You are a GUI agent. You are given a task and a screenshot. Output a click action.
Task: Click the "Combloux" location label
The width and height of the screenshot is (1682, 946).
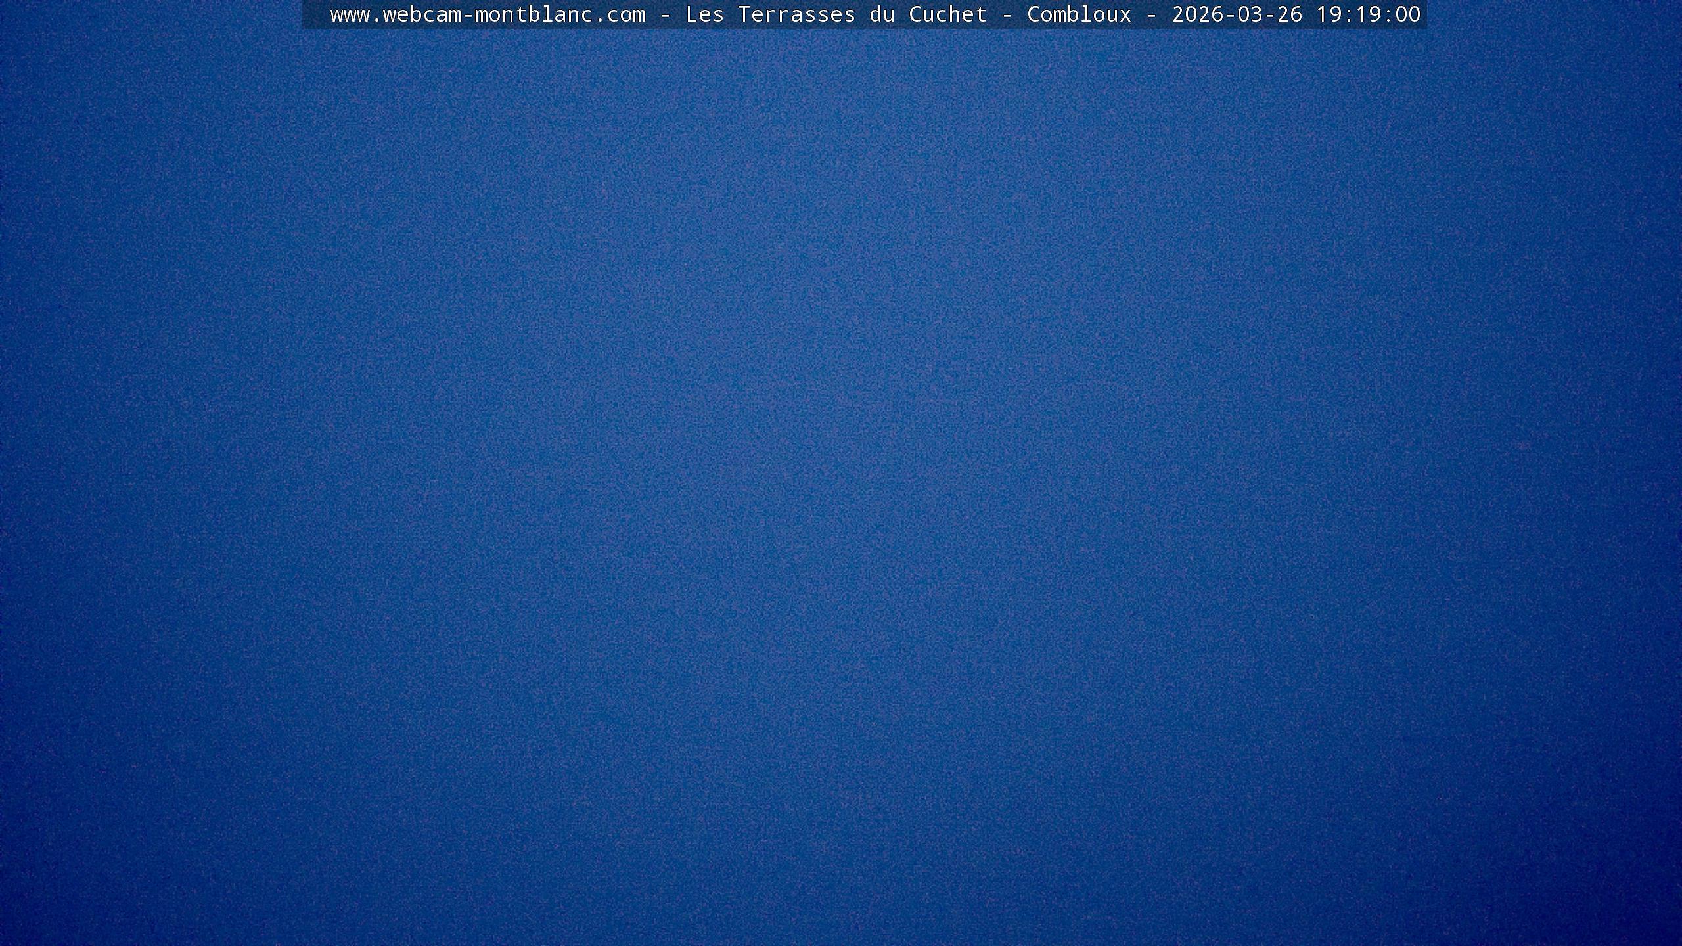[1079, 14]
